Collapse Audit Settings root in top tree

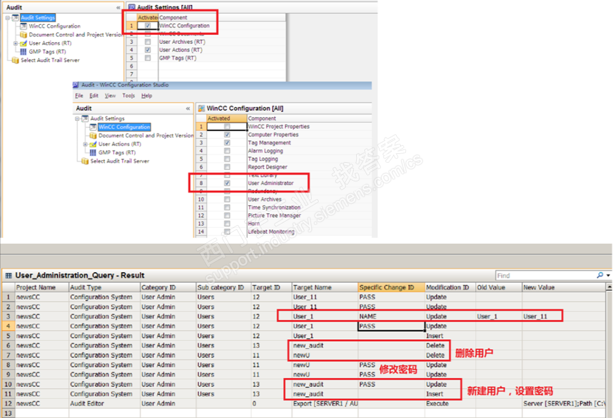pos(8,18)
